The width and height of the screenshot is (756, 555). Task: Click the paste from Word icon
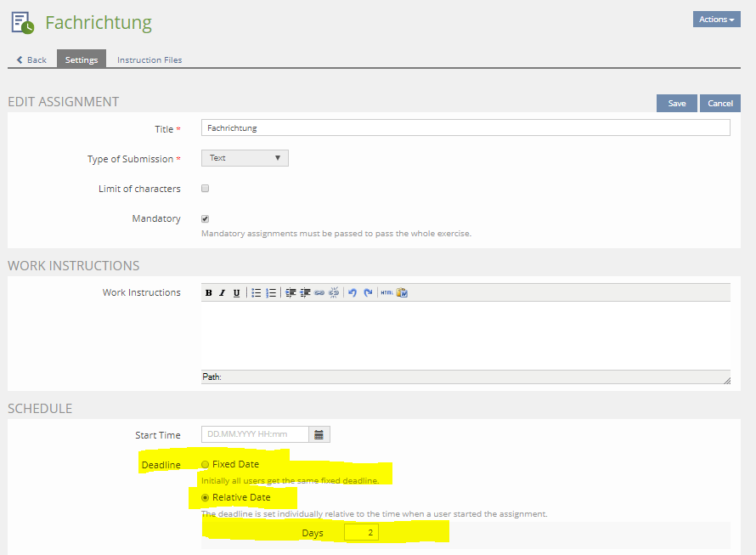coord(402,292)
